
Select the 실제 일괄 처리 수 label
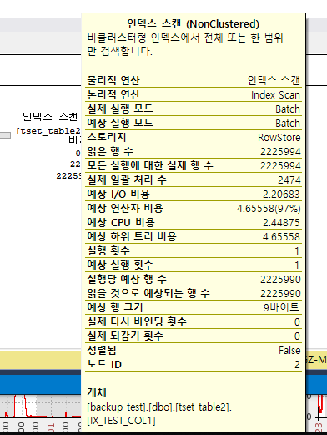[127, 180]
